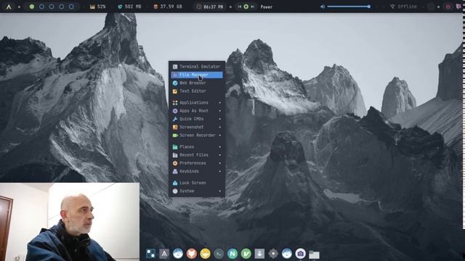Expand the Applications submenu
465x261 pixels.
pyautogui.click(x=197, y=103)
